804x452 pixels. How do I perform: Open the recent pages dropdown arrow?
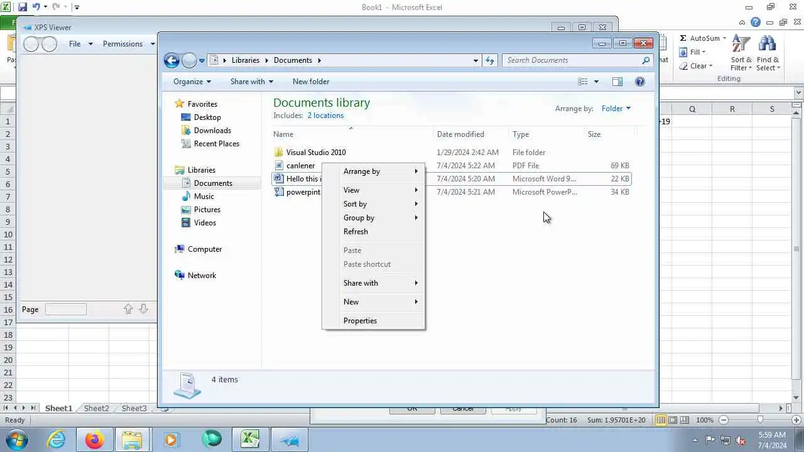202,60
